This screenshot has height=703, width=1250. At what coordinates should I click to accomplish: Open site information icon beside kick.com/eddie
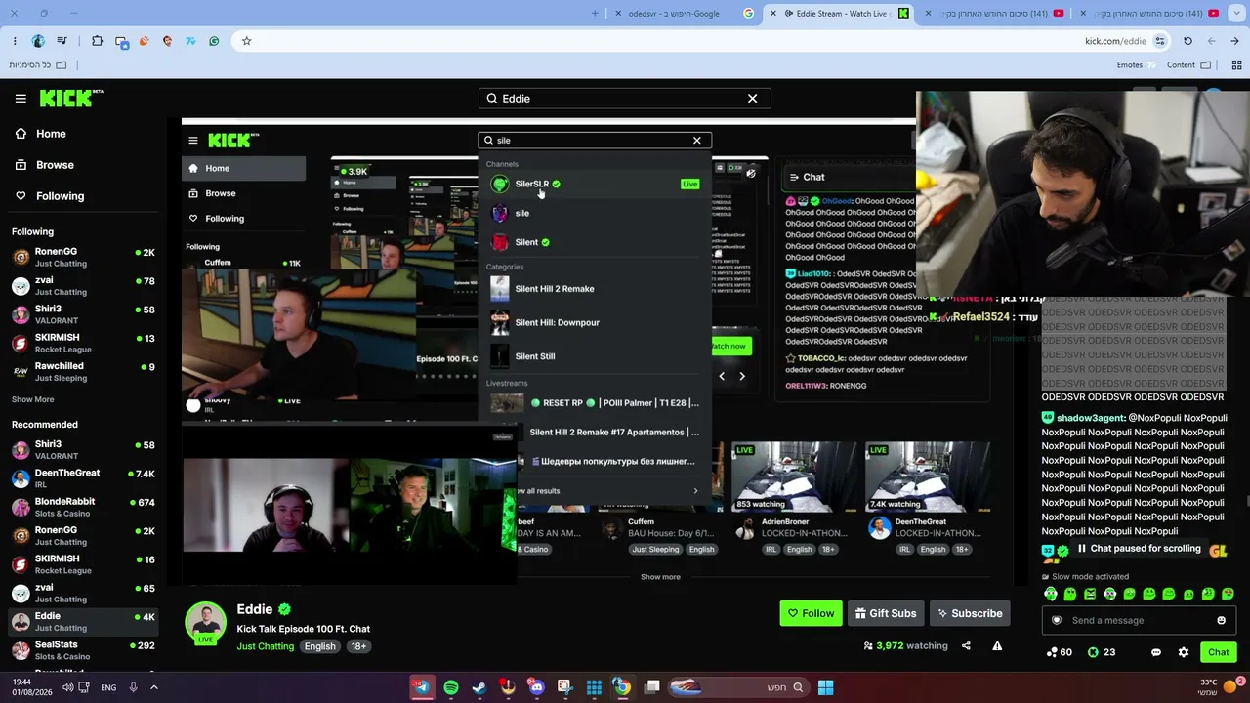coord(1160,41)
